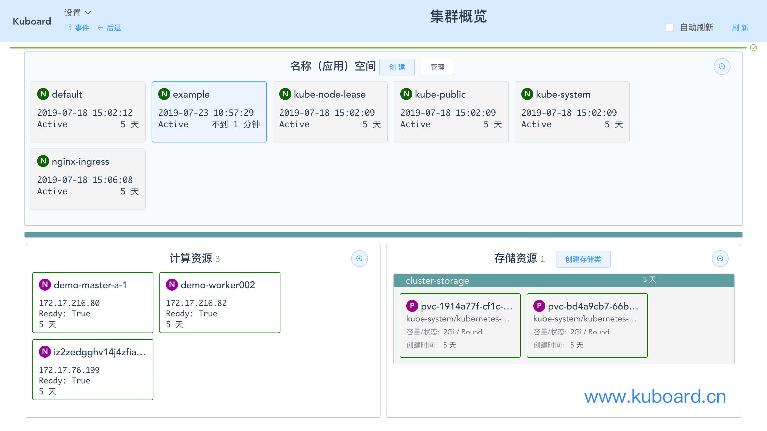Open the kube-public namespace card
This screenshot has width=767, height=431.
pos(451,112)
